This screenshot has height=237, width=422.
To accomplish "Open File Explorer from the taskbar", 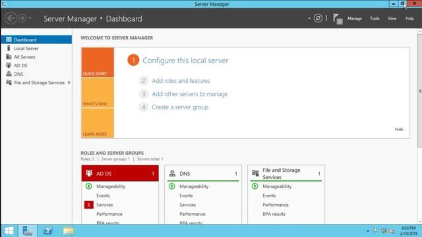I will pyautogui.click(x=69, y=231).
